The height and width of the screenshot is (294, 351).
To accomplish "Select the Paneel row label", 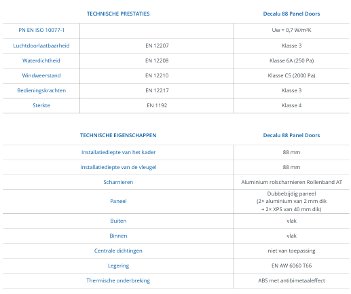I will tap(118, 201).
